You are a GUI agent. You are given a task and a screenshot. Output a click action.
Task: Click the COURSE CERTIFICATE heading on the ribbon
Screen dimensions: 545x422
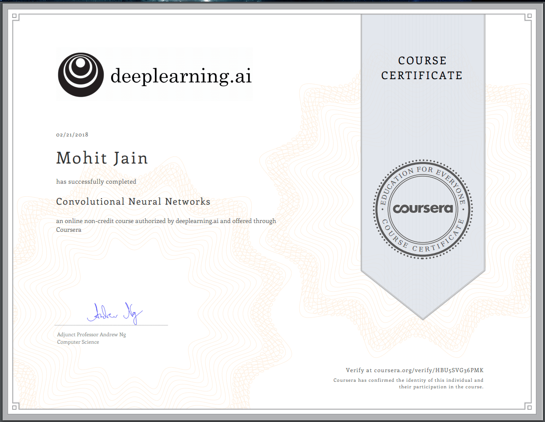point(422,68)
